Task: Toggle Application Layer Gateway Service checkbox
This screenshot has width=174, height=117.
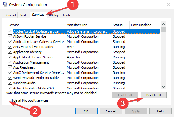Action: point(10,42)
